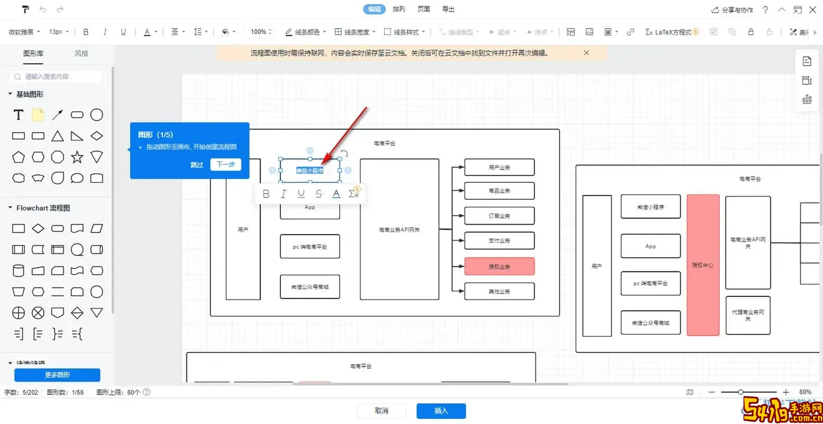Choose the pentagon shape
Screen dimensions: 823x424
(19, 157)
